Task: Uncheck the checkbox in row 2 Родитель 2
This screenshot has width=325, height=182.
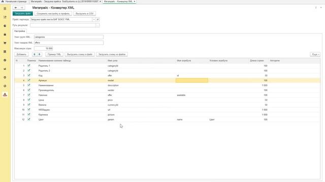Action: pyautogui.click(x=29, y=71)
